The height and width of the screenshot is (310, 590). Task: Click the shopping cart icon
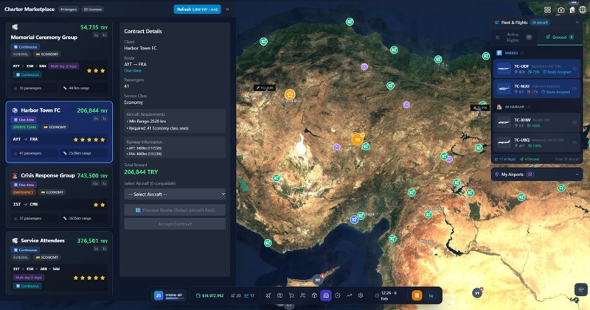[291, 295]
